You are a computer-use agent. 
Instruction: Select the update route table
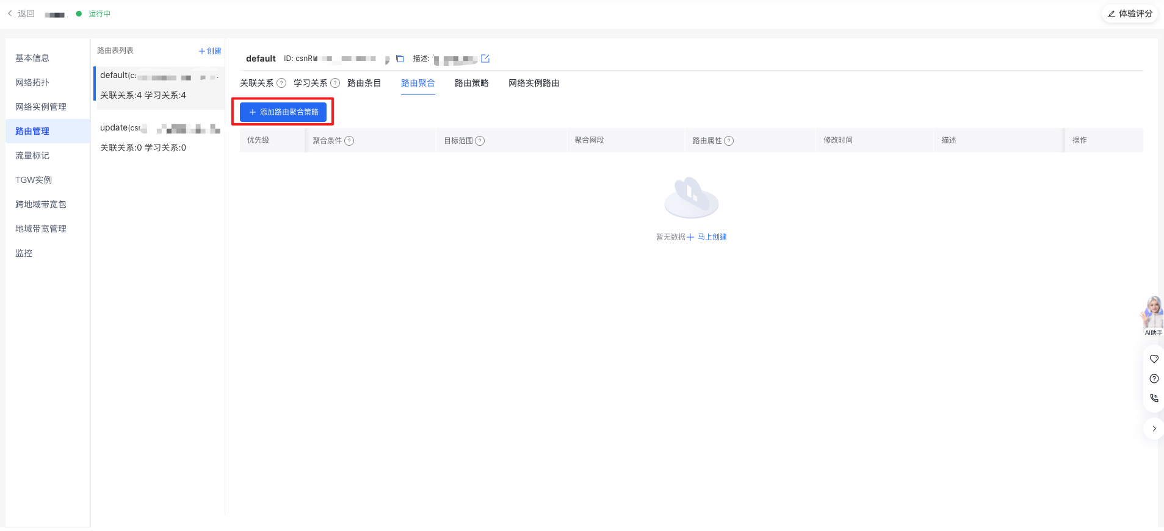click(x=159, y=137)
